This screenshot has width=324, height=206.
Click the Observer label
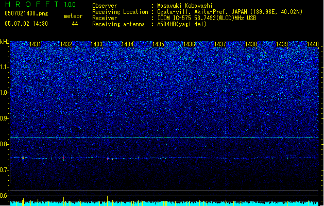coord(105,6)
